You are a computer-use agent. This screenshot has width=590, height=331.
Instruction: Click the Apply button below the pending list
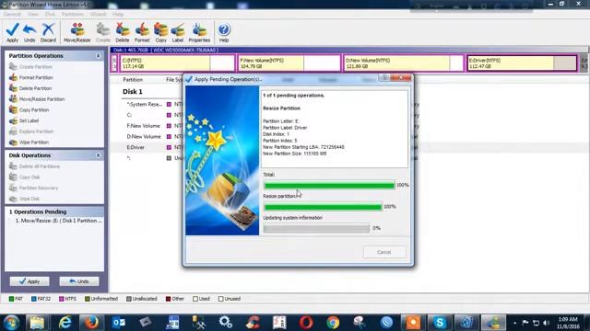(x=29, y=281)
